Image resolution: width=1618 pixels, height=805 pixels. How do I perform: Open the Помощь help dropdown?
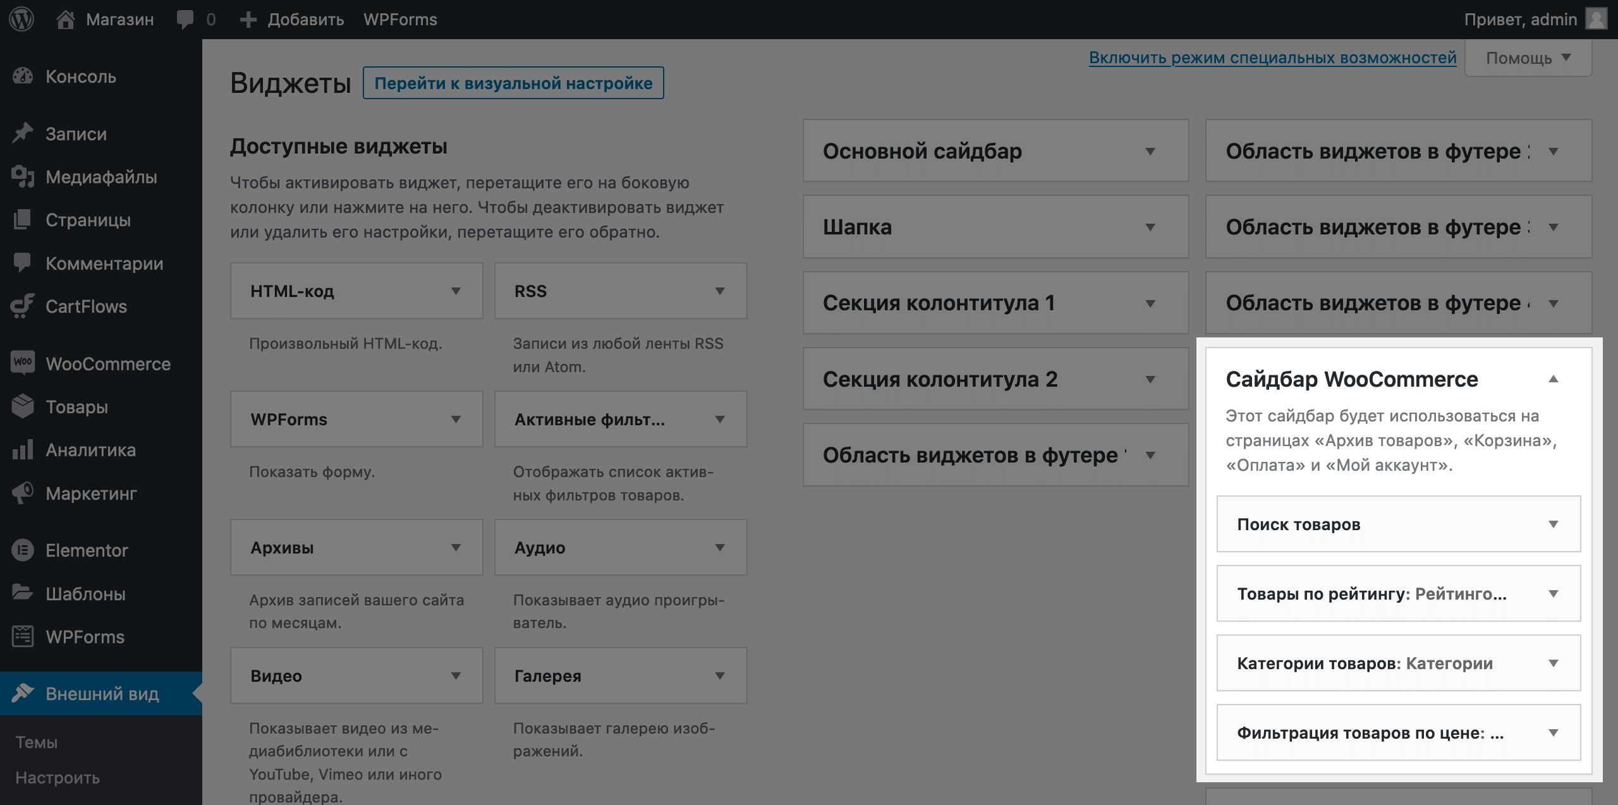pos(1528,58)
